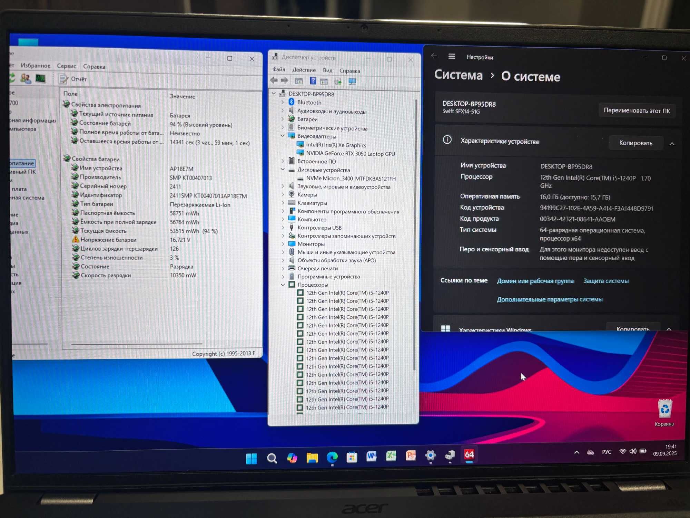Select the Клавиатуры category
690x518 pixels.
pyautogui.click(x=312, y=203)
